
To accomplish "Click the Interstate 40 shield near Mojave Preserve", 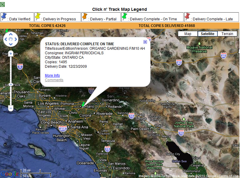I will [179, 63].
